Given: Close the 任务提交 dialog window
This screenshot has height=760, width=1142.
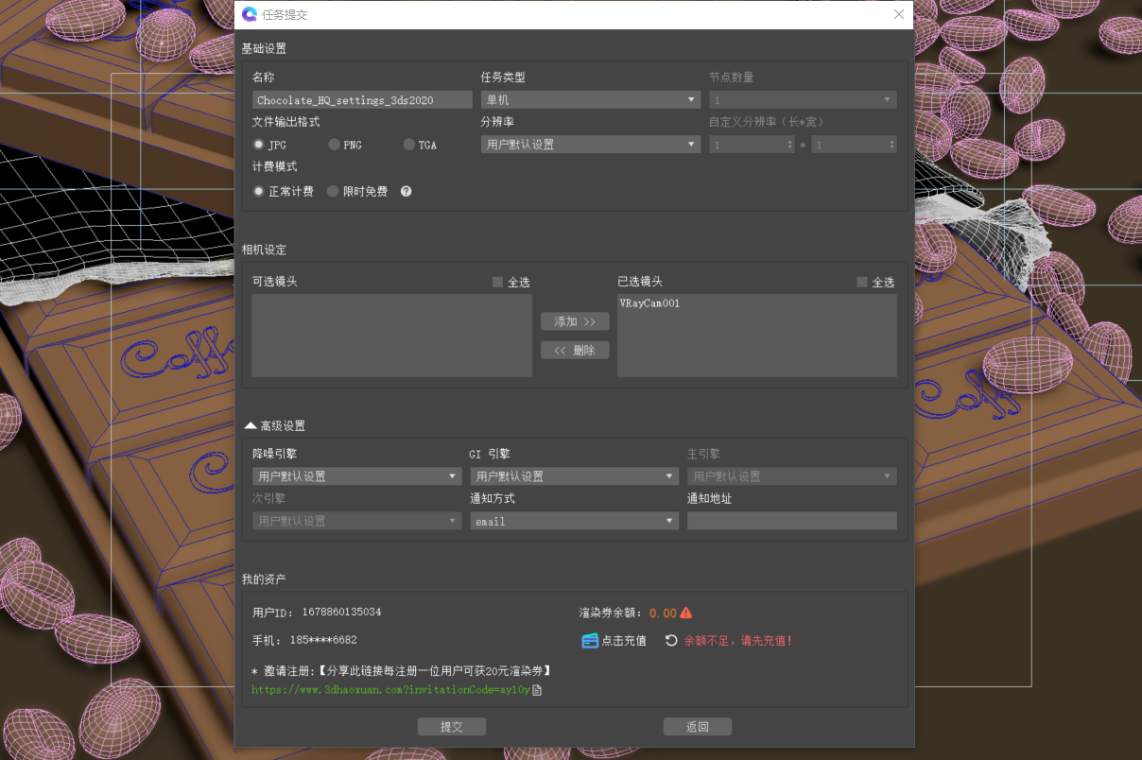Looking at the screenshot, I should [x=899, y=14].
